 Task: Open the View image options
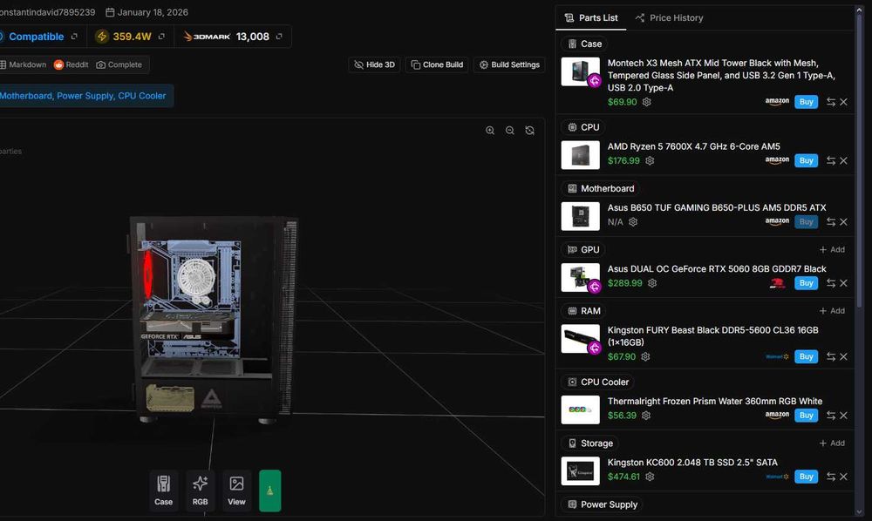pos(236,491)
